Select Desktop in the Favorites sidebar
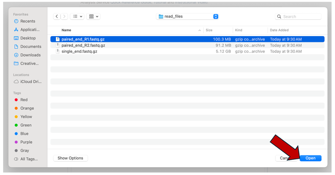335x175 pixels. [25, 38]
